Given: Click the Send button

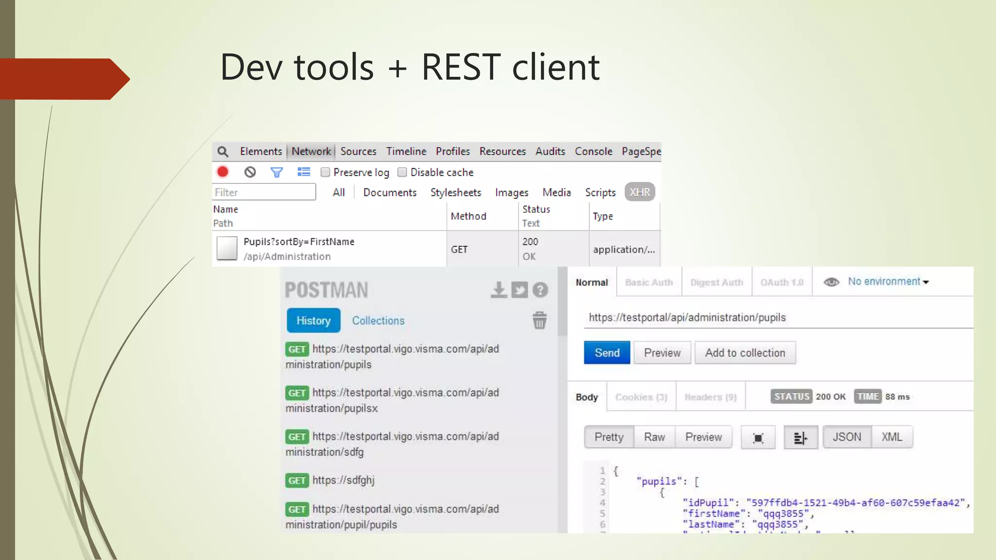Looking at the screenshot, I should [x=607, y=352].
